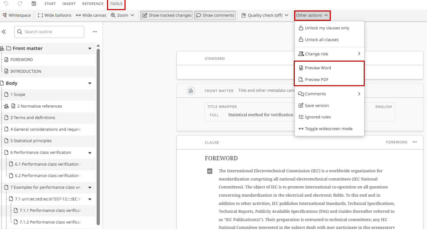Collapse the Front matter outline section
427x233 pixels.
(90, 48)
